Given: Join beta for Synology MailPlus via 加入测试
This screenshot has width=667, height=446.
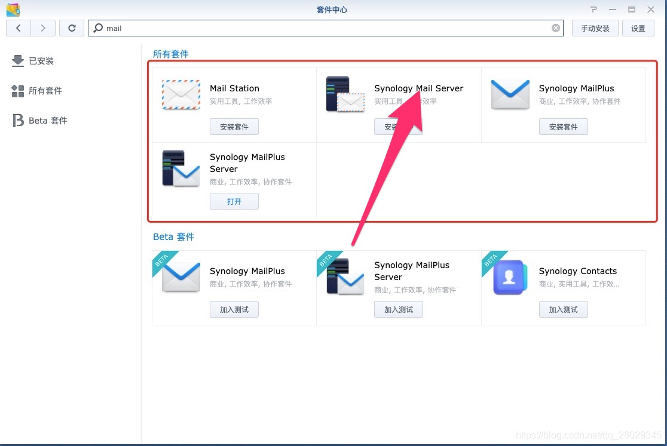Looking at the screenshot, I should [234, 309].
